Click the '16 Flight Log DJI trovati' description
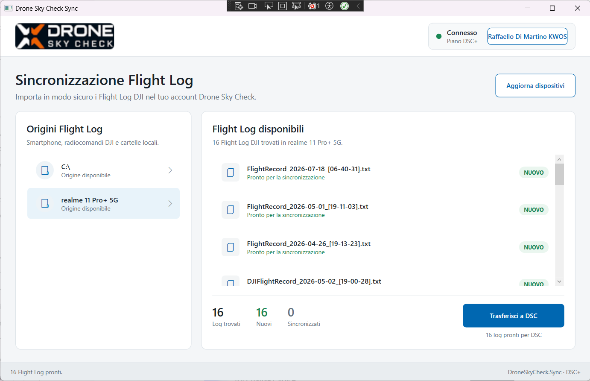The height and width of the screenshot is (381, 590). (277, 143)
